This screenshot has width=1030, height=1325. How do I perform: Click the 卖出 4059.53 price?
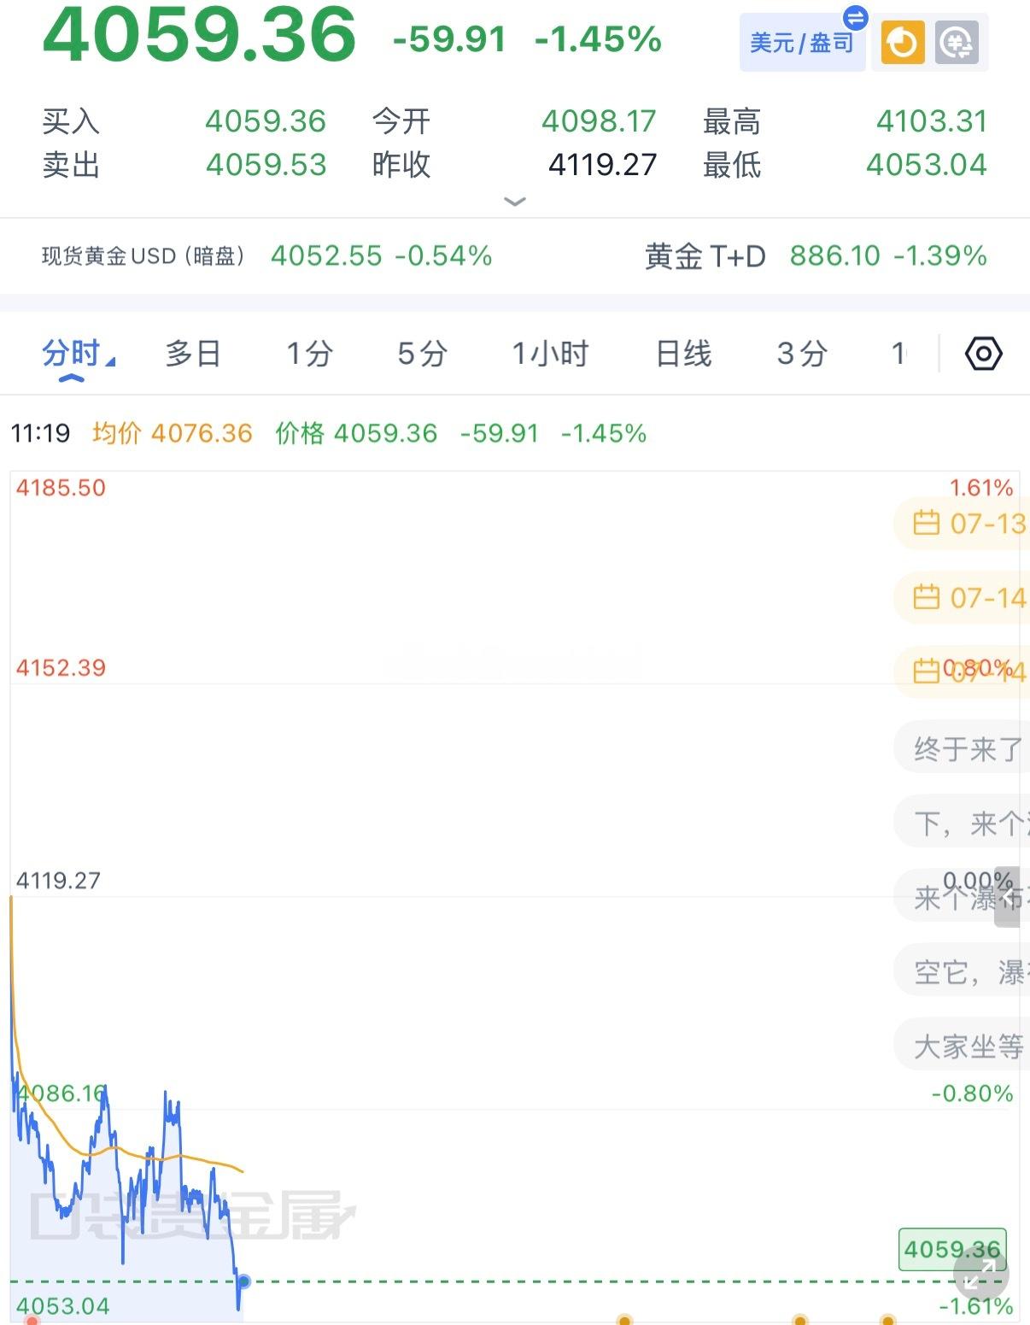(266, 164)
